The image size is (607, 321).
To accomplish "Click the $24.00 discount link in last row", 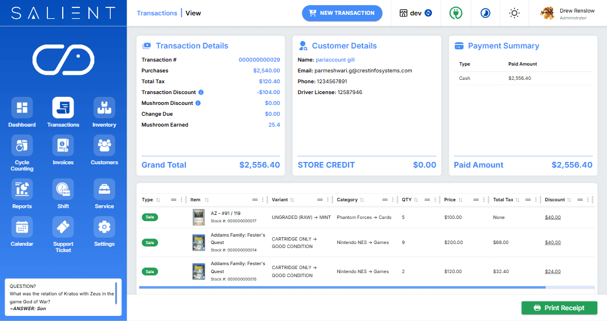I will coord(553,271).
